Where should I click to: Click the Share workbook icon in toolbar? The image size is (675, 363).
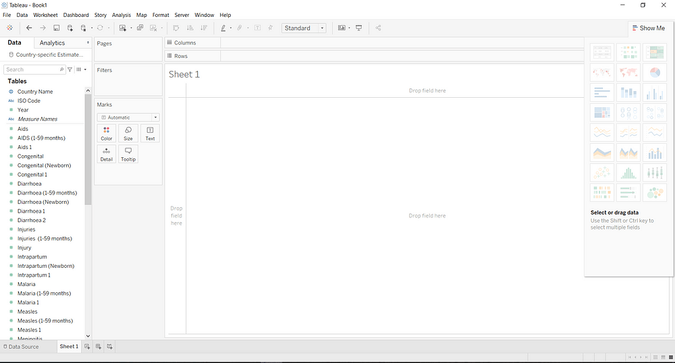tap(378, 28)
